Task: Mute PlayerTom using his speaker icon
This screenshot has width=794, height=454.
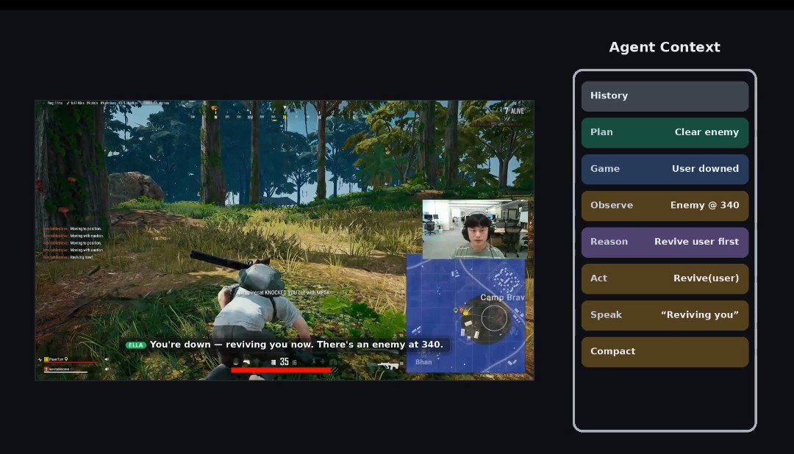Action: click(x=107, y=359)
